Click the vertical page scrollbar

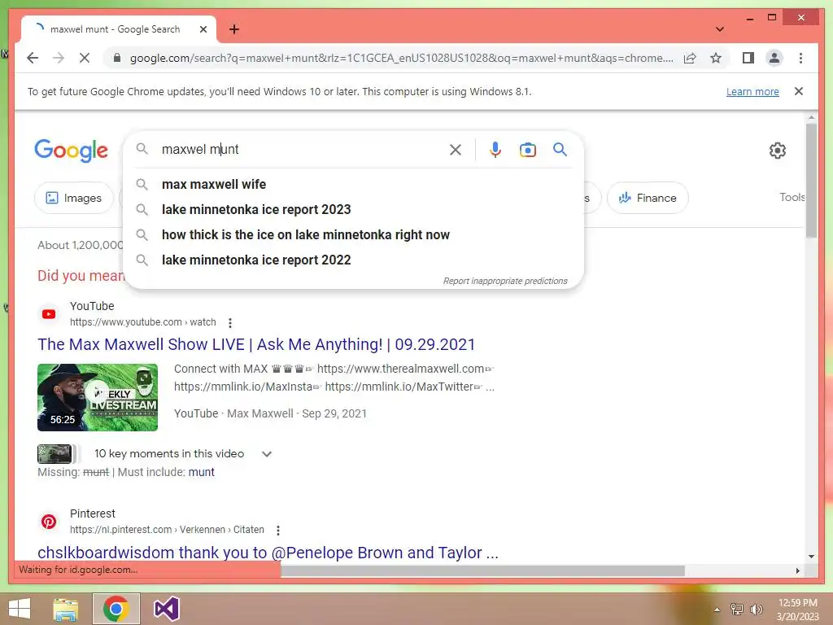(x=811, y=181)
